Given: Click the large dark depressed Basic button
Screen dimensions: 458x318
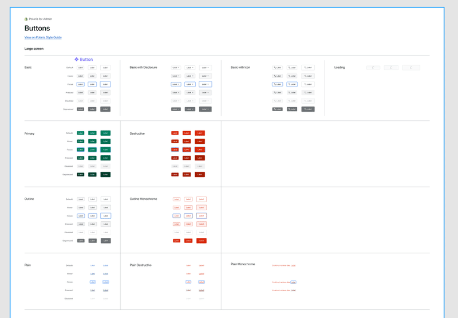Looking at the screenshot, I should [105, 109].
